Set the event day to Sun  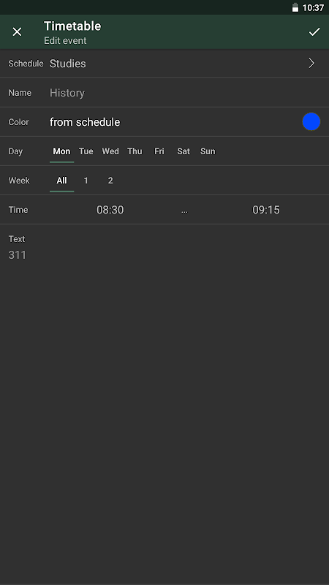click(x=208, y=151)
